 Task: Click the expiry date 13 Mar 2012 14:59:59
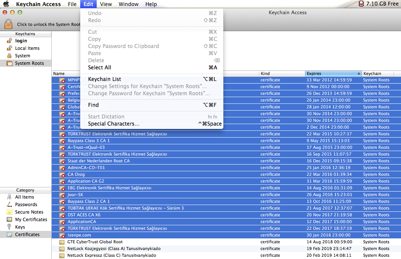[329, 80]
